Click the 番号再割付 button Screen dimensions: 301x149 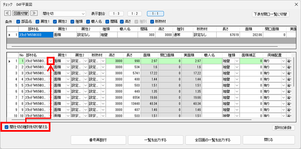point(98,140)
